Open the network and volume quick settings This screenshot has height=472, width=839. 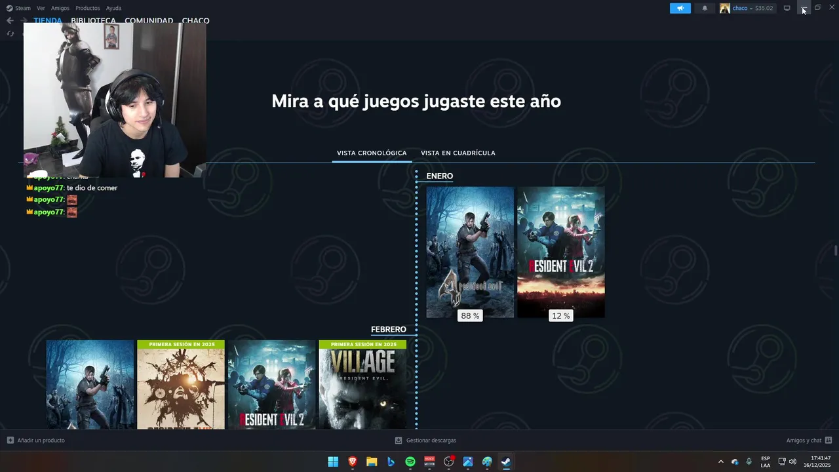[x=787, y=462]
